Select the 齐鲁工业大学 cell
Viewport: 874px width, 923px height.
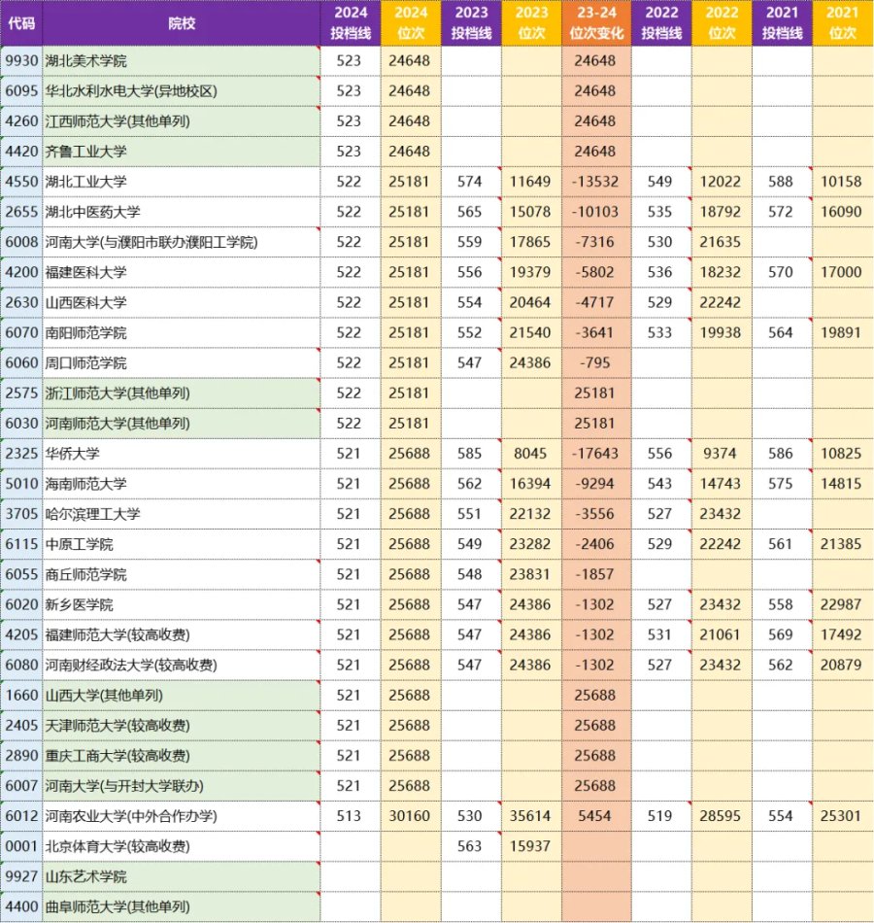point(182,152)
